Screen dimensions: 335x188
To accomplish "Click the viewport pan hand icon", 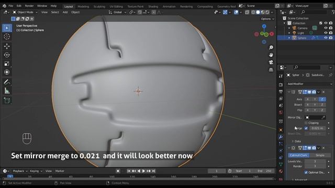I will (271, 55).
